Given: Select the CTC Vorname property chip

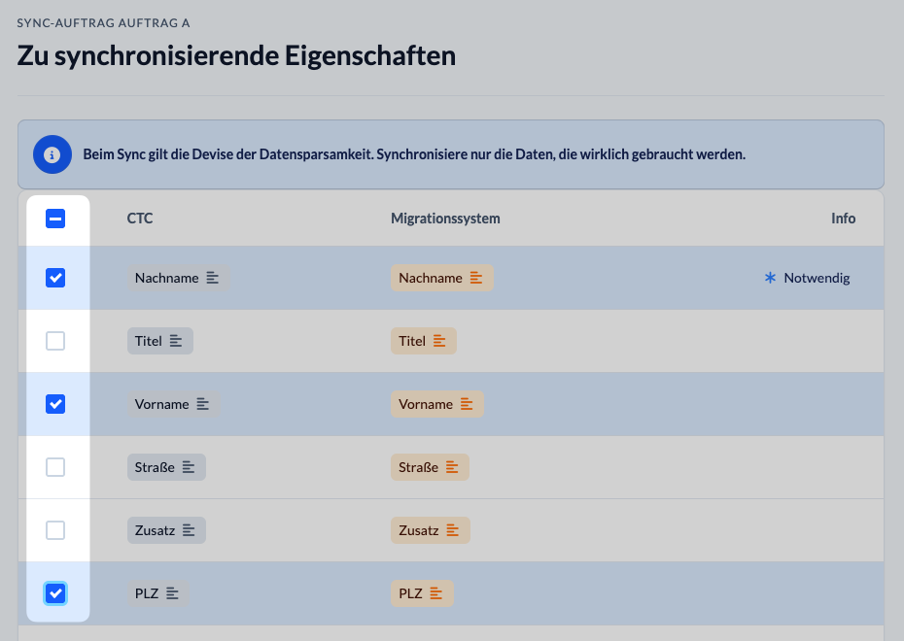Looking at the screenshot, I should pyautogui.click(x=174, y=404).
